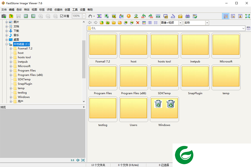Go up one folder level icon

point(102,23)
